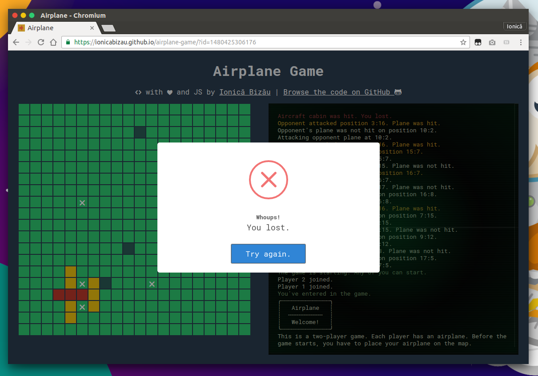Click the window's yellow minimize button
The image size is (538, 376).
pos(24,15)
